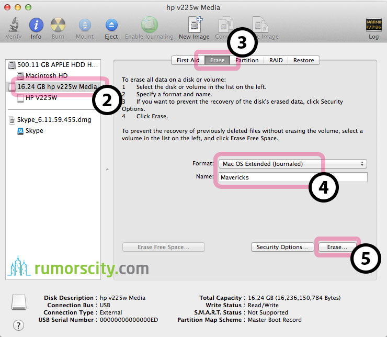The width and height of the screenshot is (387, 337).
Task: Click the yellow minimize window button
Action: (18, 7)
